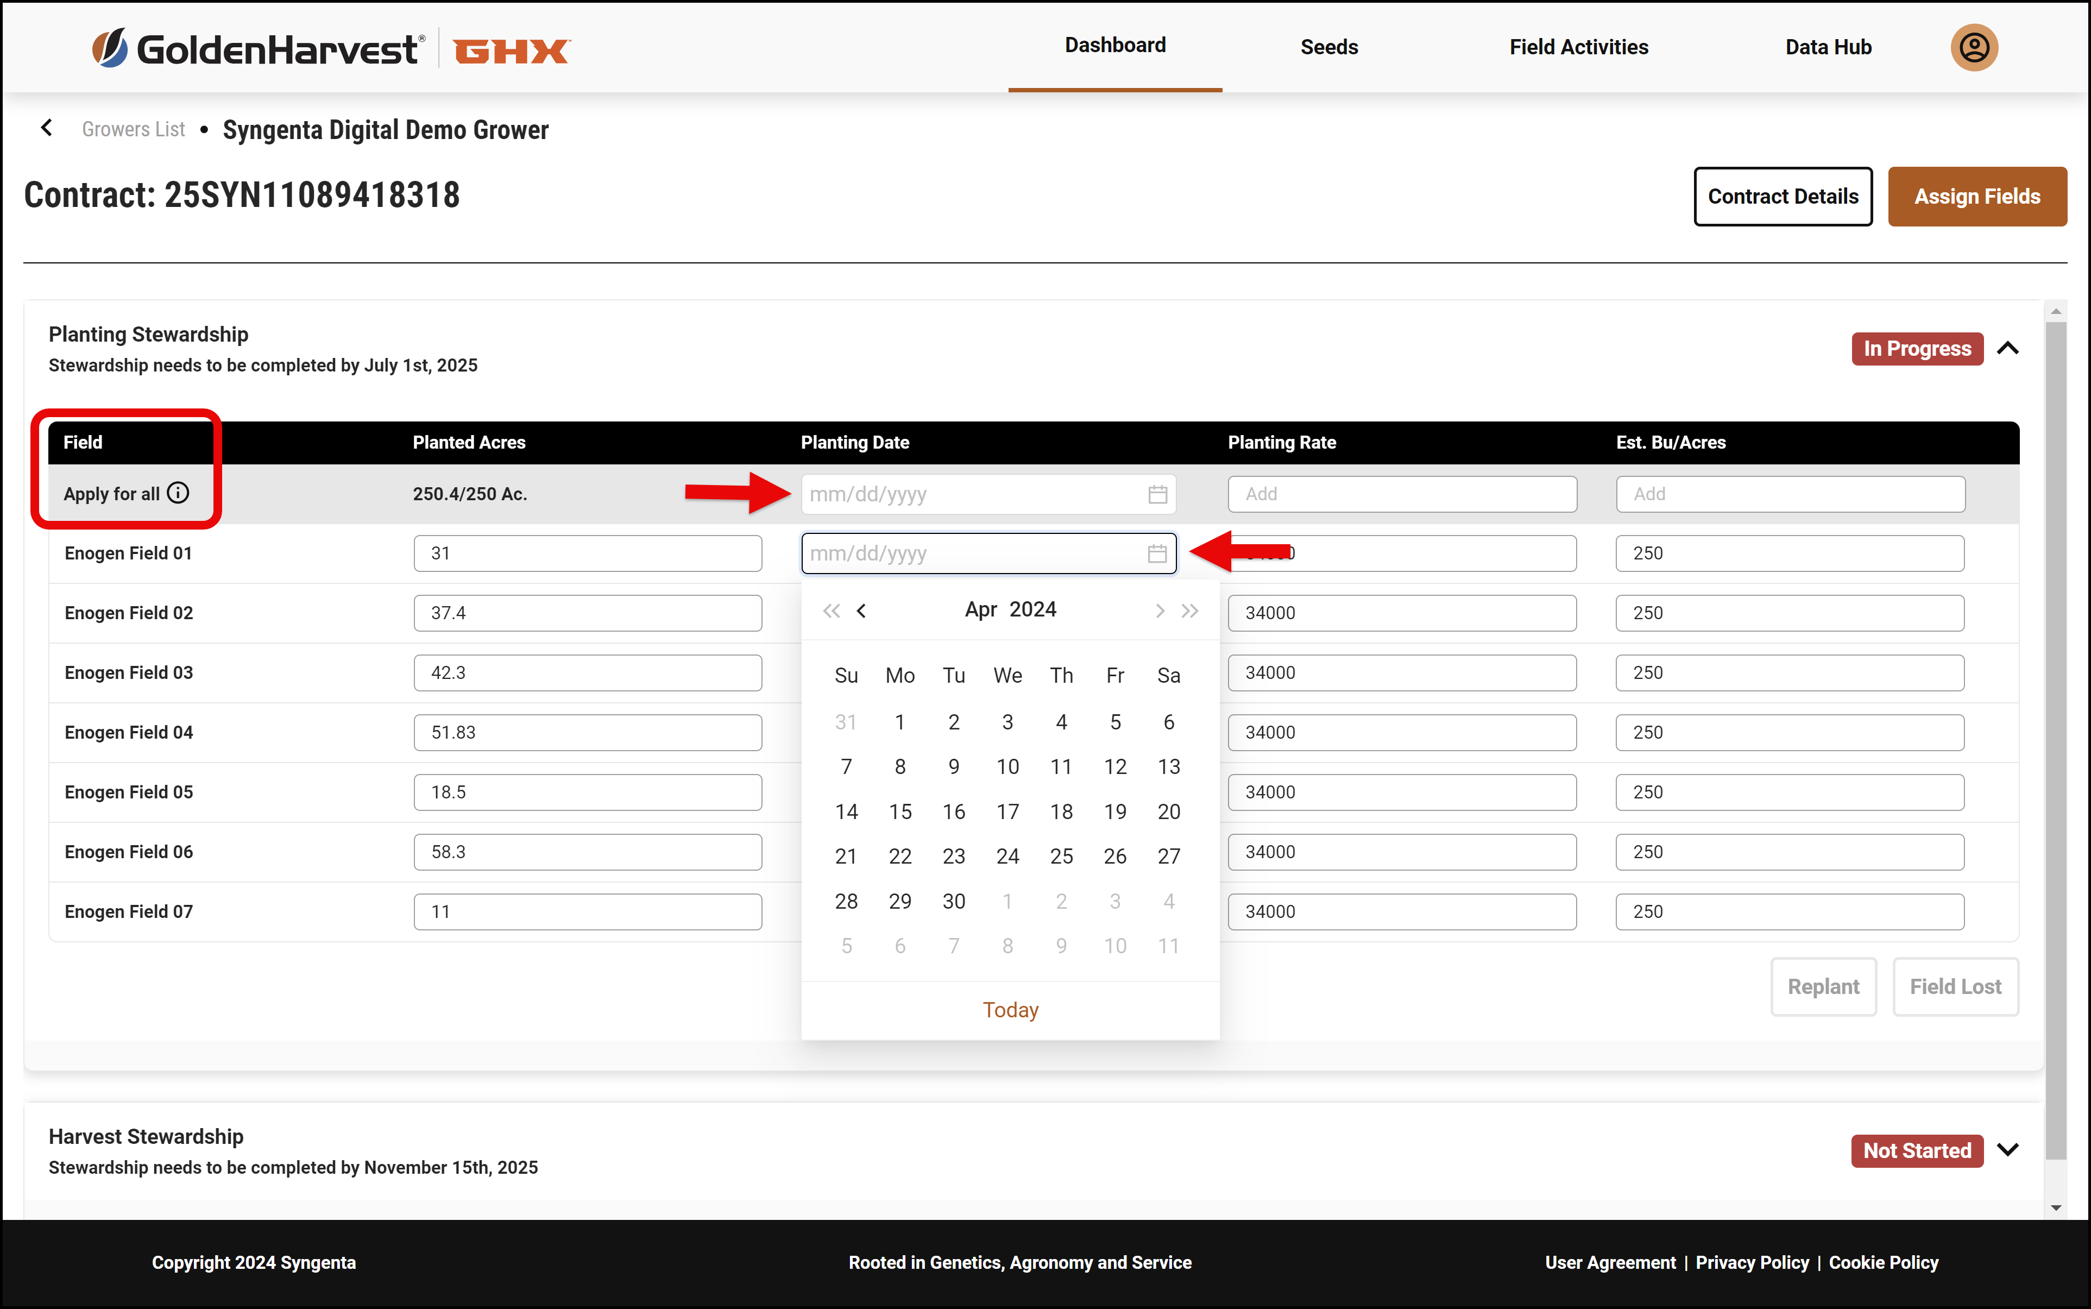Click Enogen Field 02 planted acres input 37.4

point(588,613)
